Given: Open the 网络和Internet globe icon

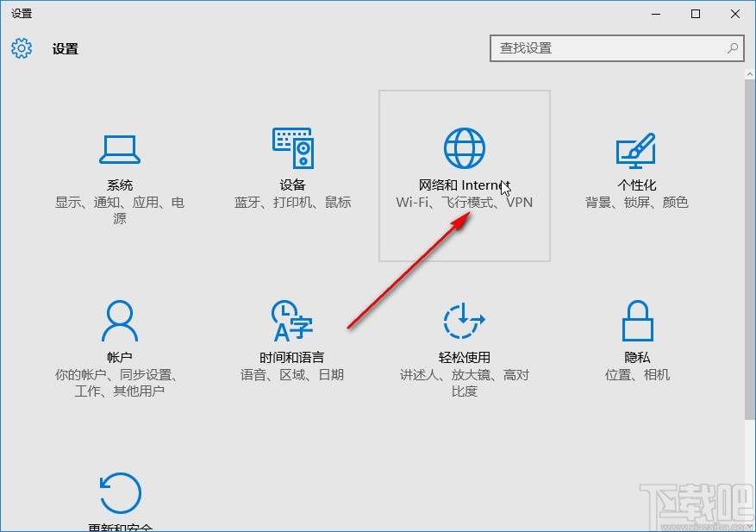Looking at the screenshot, I should pos(464,147).
